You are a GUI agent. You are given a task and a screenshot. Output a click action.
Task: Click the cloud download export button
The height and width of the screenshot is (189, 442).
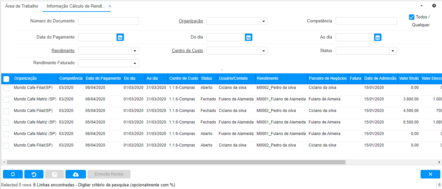[76, 174]
